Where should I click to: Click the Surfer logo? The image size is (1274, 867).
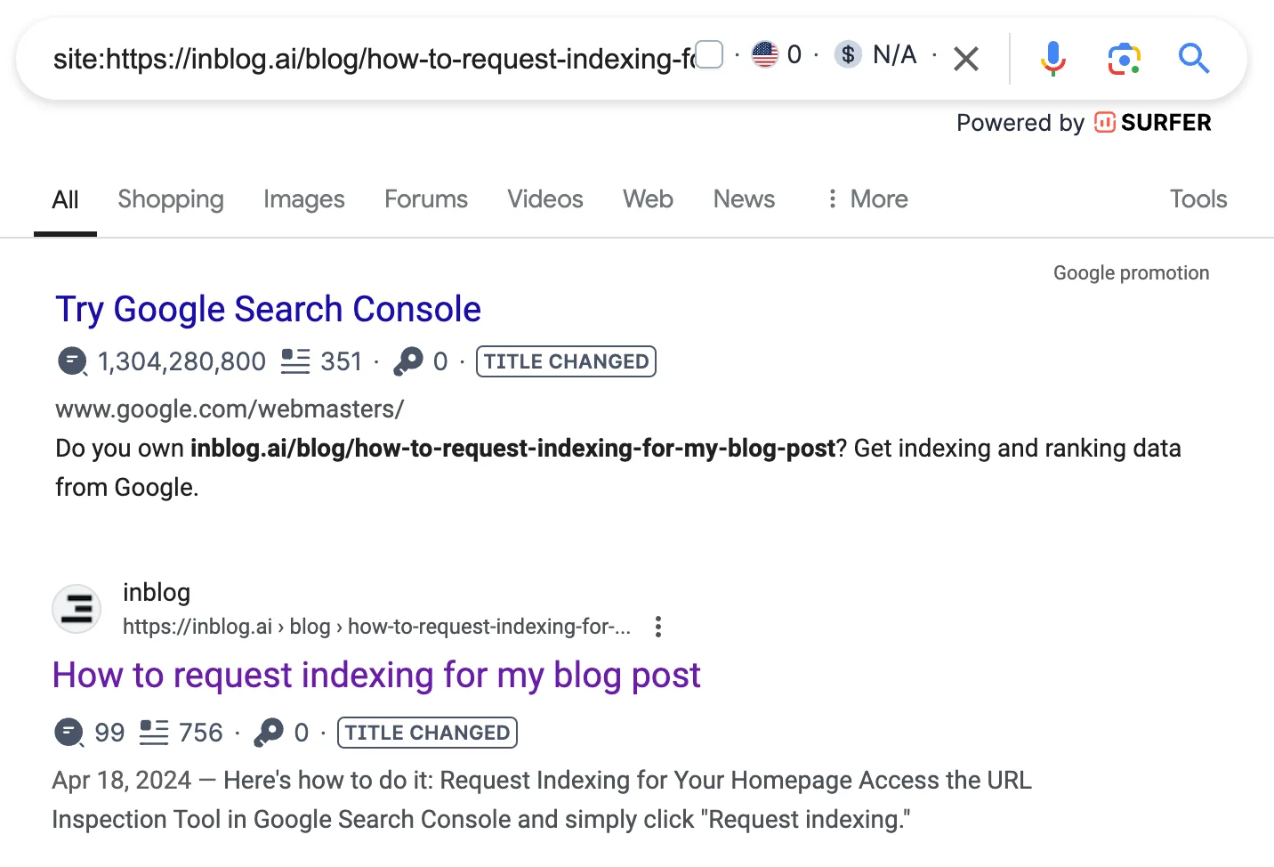click(1153, 123)
